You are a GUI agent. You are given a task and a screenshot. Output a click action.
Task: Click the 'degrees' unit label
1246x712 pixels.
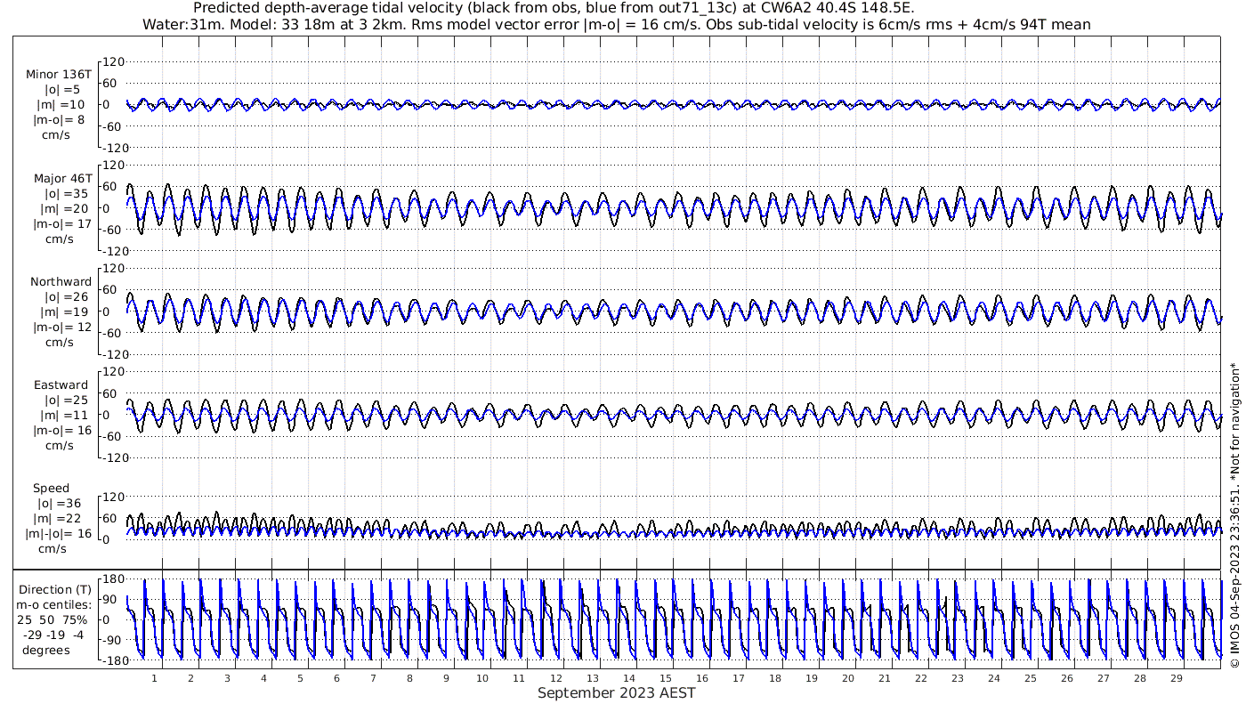click(x=45, y=650)
